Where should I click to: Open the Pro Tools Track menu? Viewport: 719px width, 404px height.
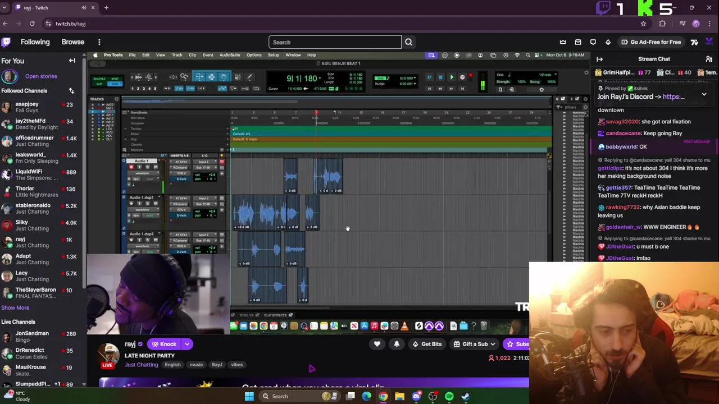(177, 55)
